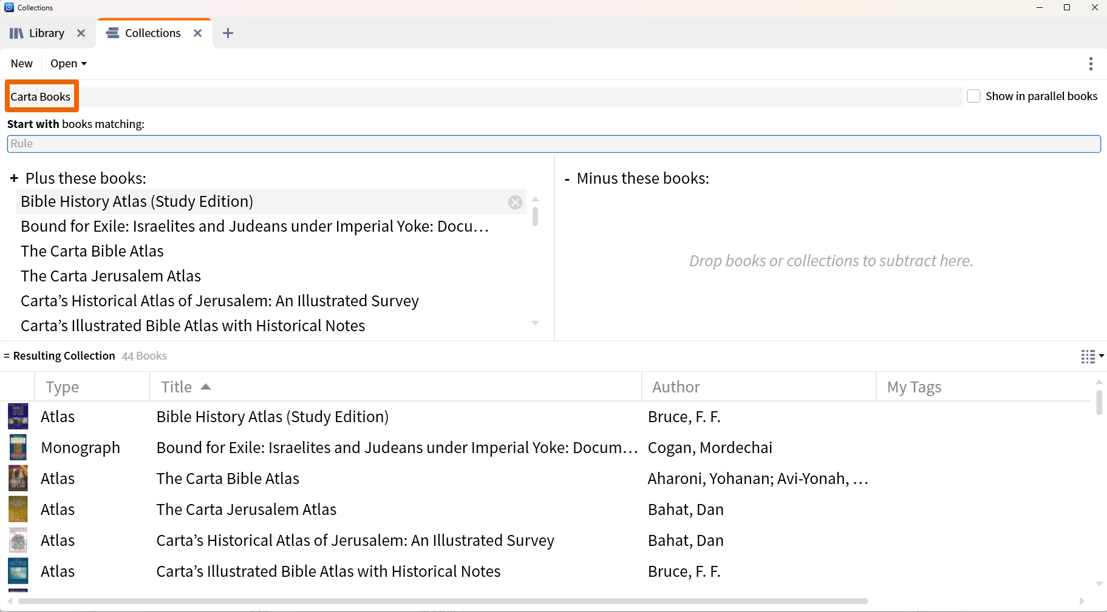Click The Carta Jerusalem Atlas cover thumbnail

coord(18,509)
